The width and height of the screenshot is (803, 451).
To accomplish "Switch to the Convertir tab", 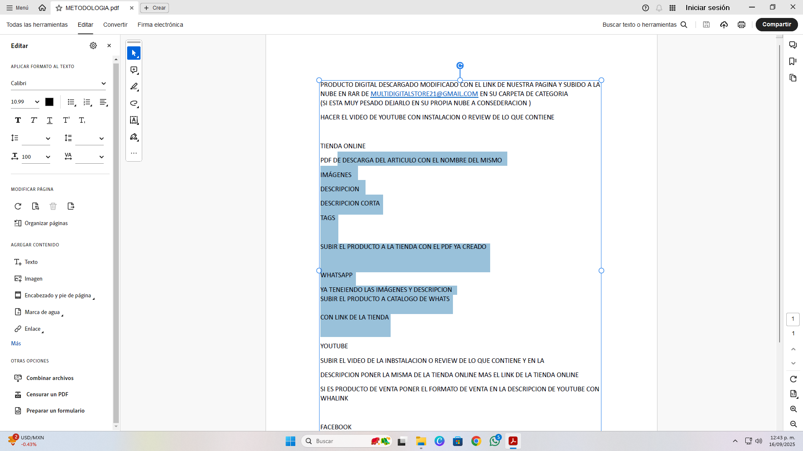I will pos(115,25).
